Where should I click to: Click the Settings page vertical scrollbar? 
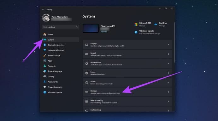click(174, 42)
